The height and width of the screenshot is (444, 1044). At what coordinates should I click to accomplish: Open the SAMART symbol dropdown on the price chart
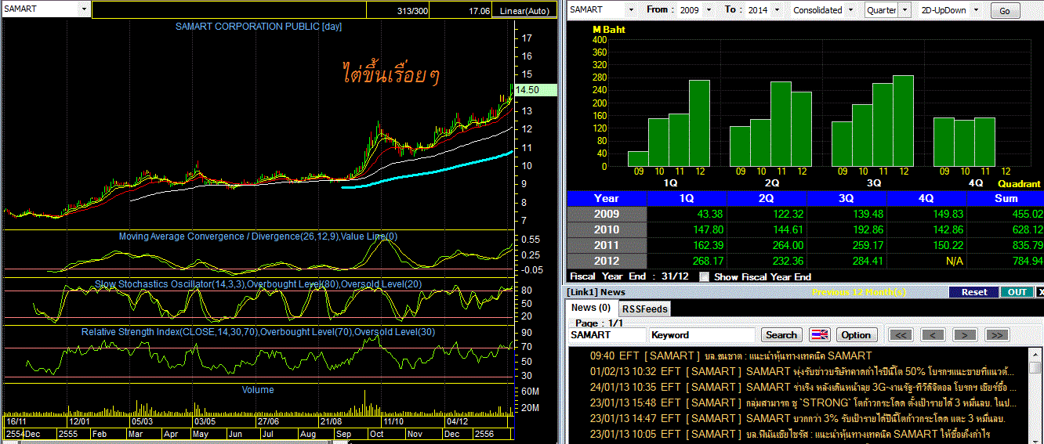pyautogui.click(x=84, y=9)
